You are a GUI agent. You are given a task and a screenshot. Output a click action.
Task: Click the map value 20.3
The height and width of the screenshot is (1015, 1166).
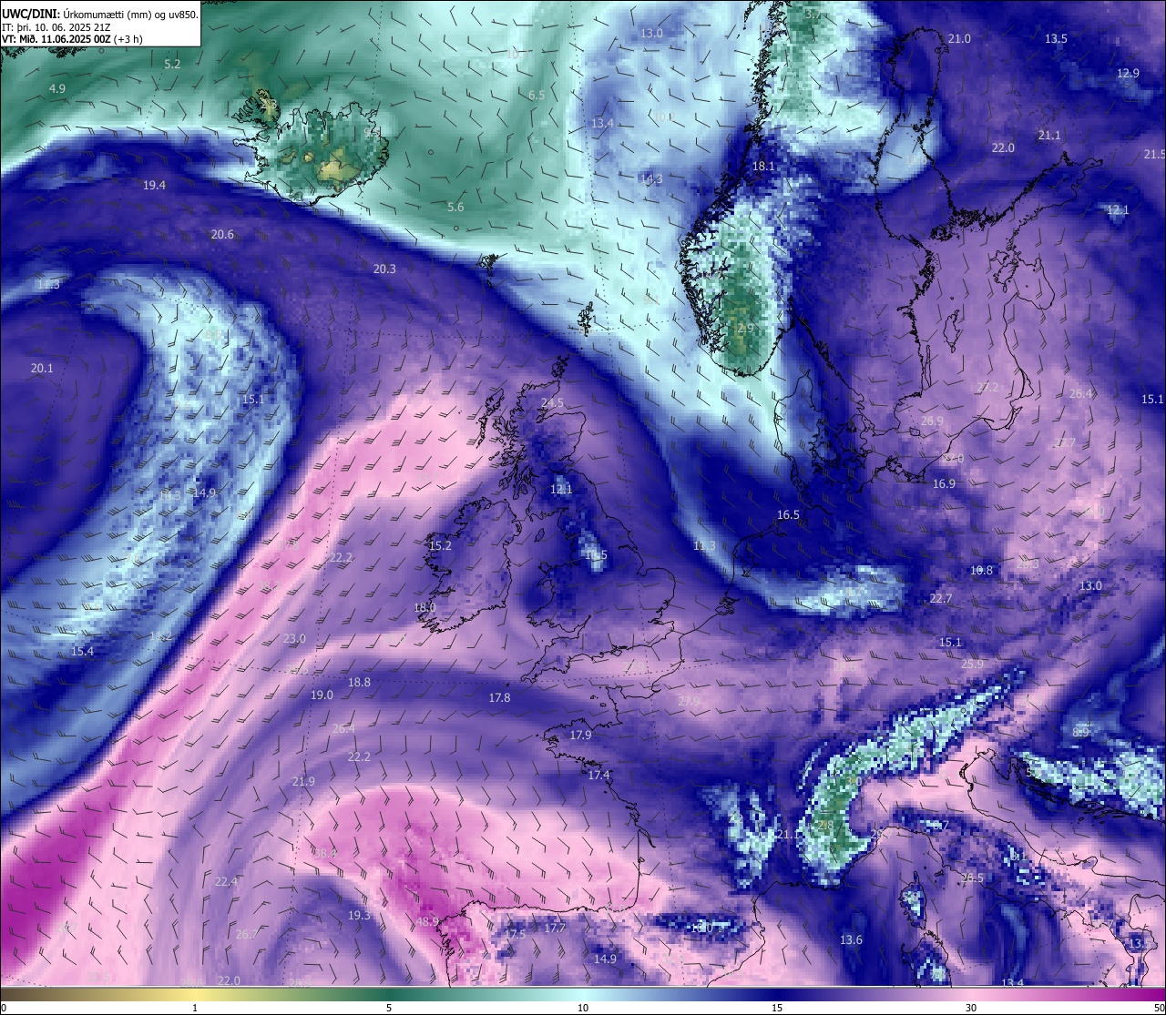click(x=384, y=269)
